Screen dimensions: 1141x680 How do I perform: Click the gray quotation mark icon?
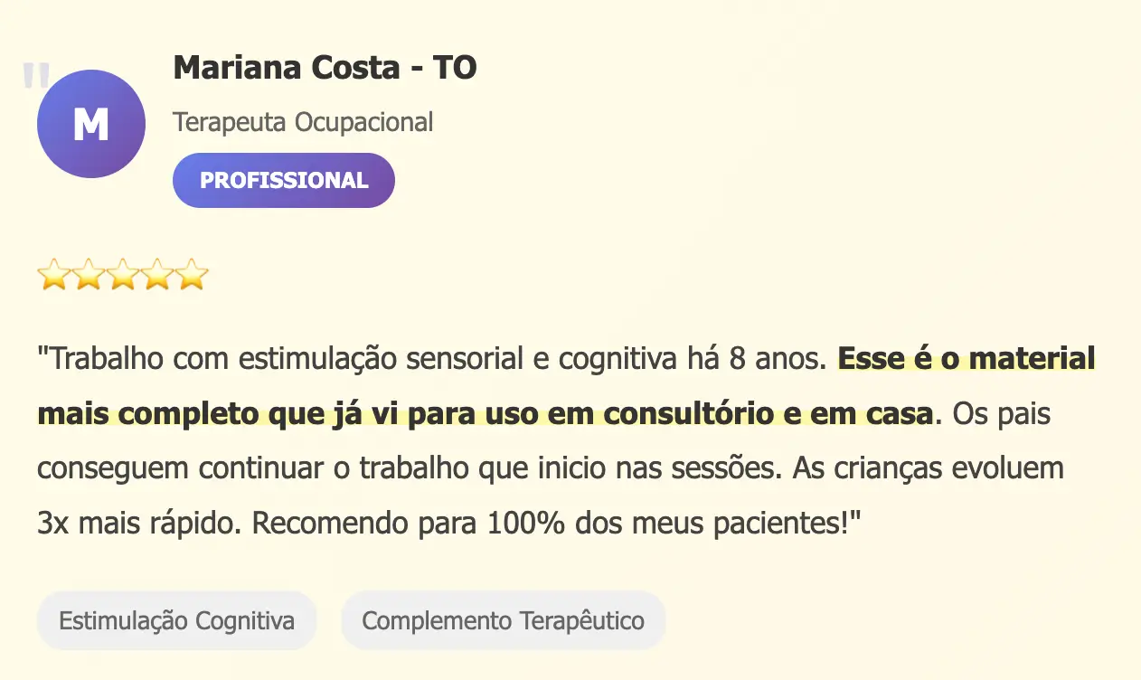coord(35,76)
